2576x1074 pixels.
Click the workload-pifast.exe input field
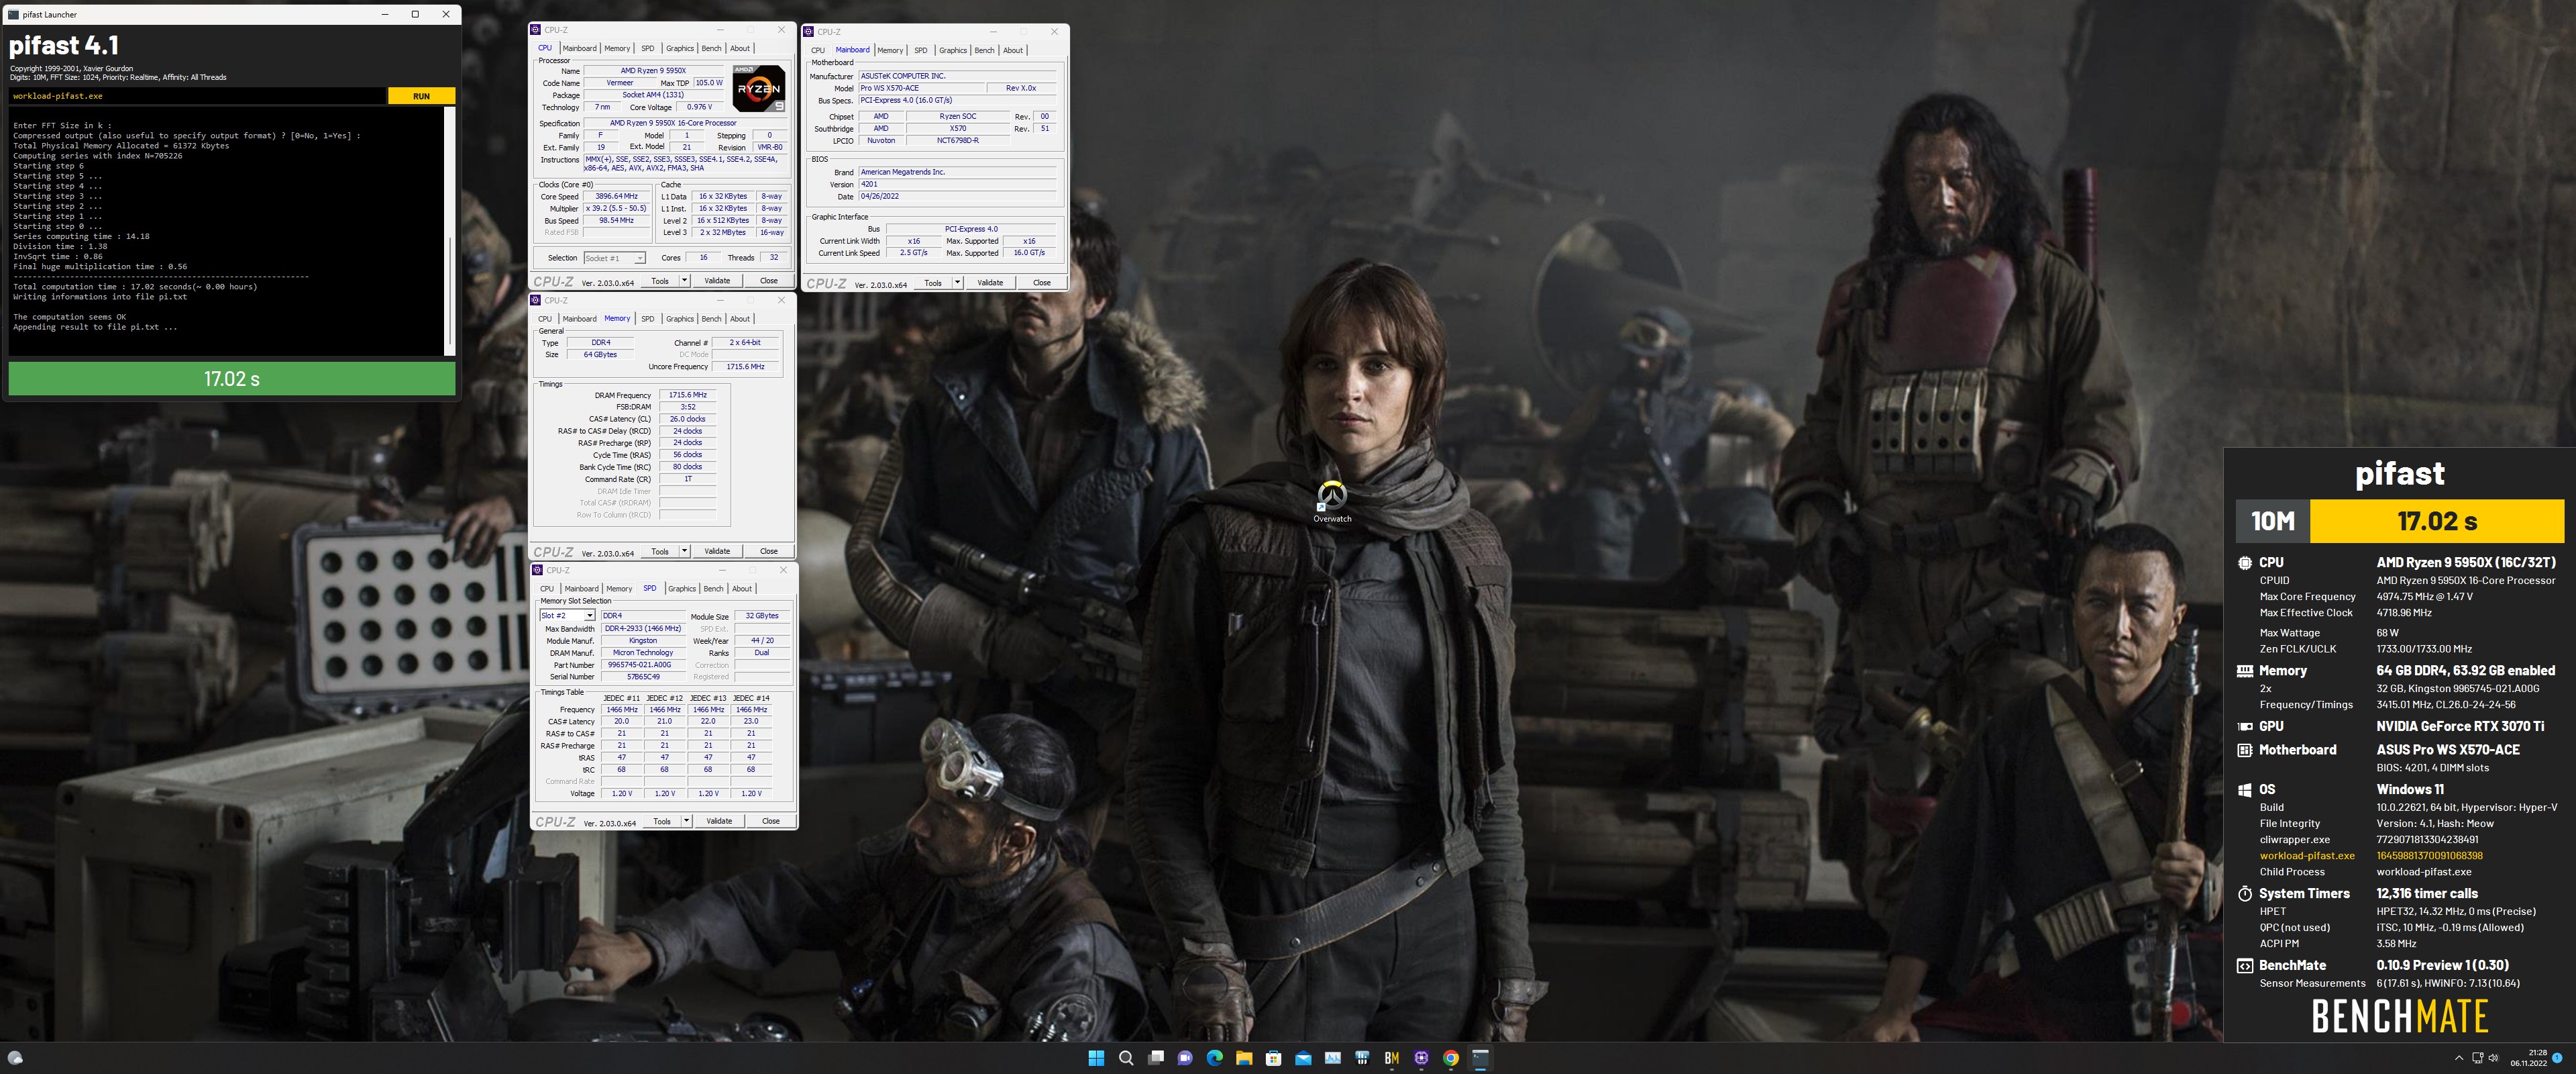(197, 96)
